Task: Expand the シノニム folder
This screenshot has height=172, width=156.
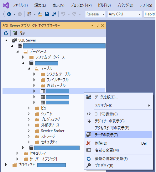Action: tap(29, 114)
